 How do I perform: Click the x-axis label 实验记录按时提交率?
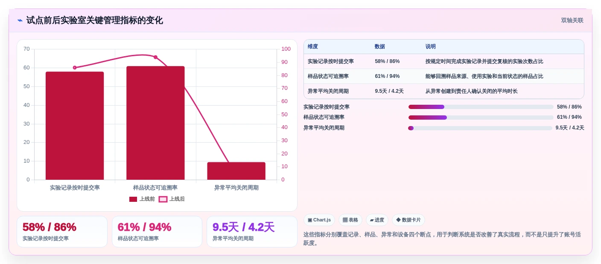tap(75, 188)
